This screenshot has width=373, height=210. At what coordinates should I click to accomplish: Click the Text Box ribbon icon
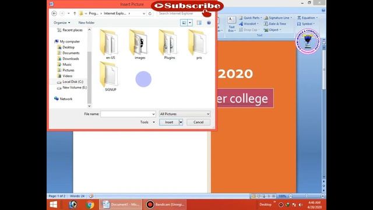tap(231, 24)
